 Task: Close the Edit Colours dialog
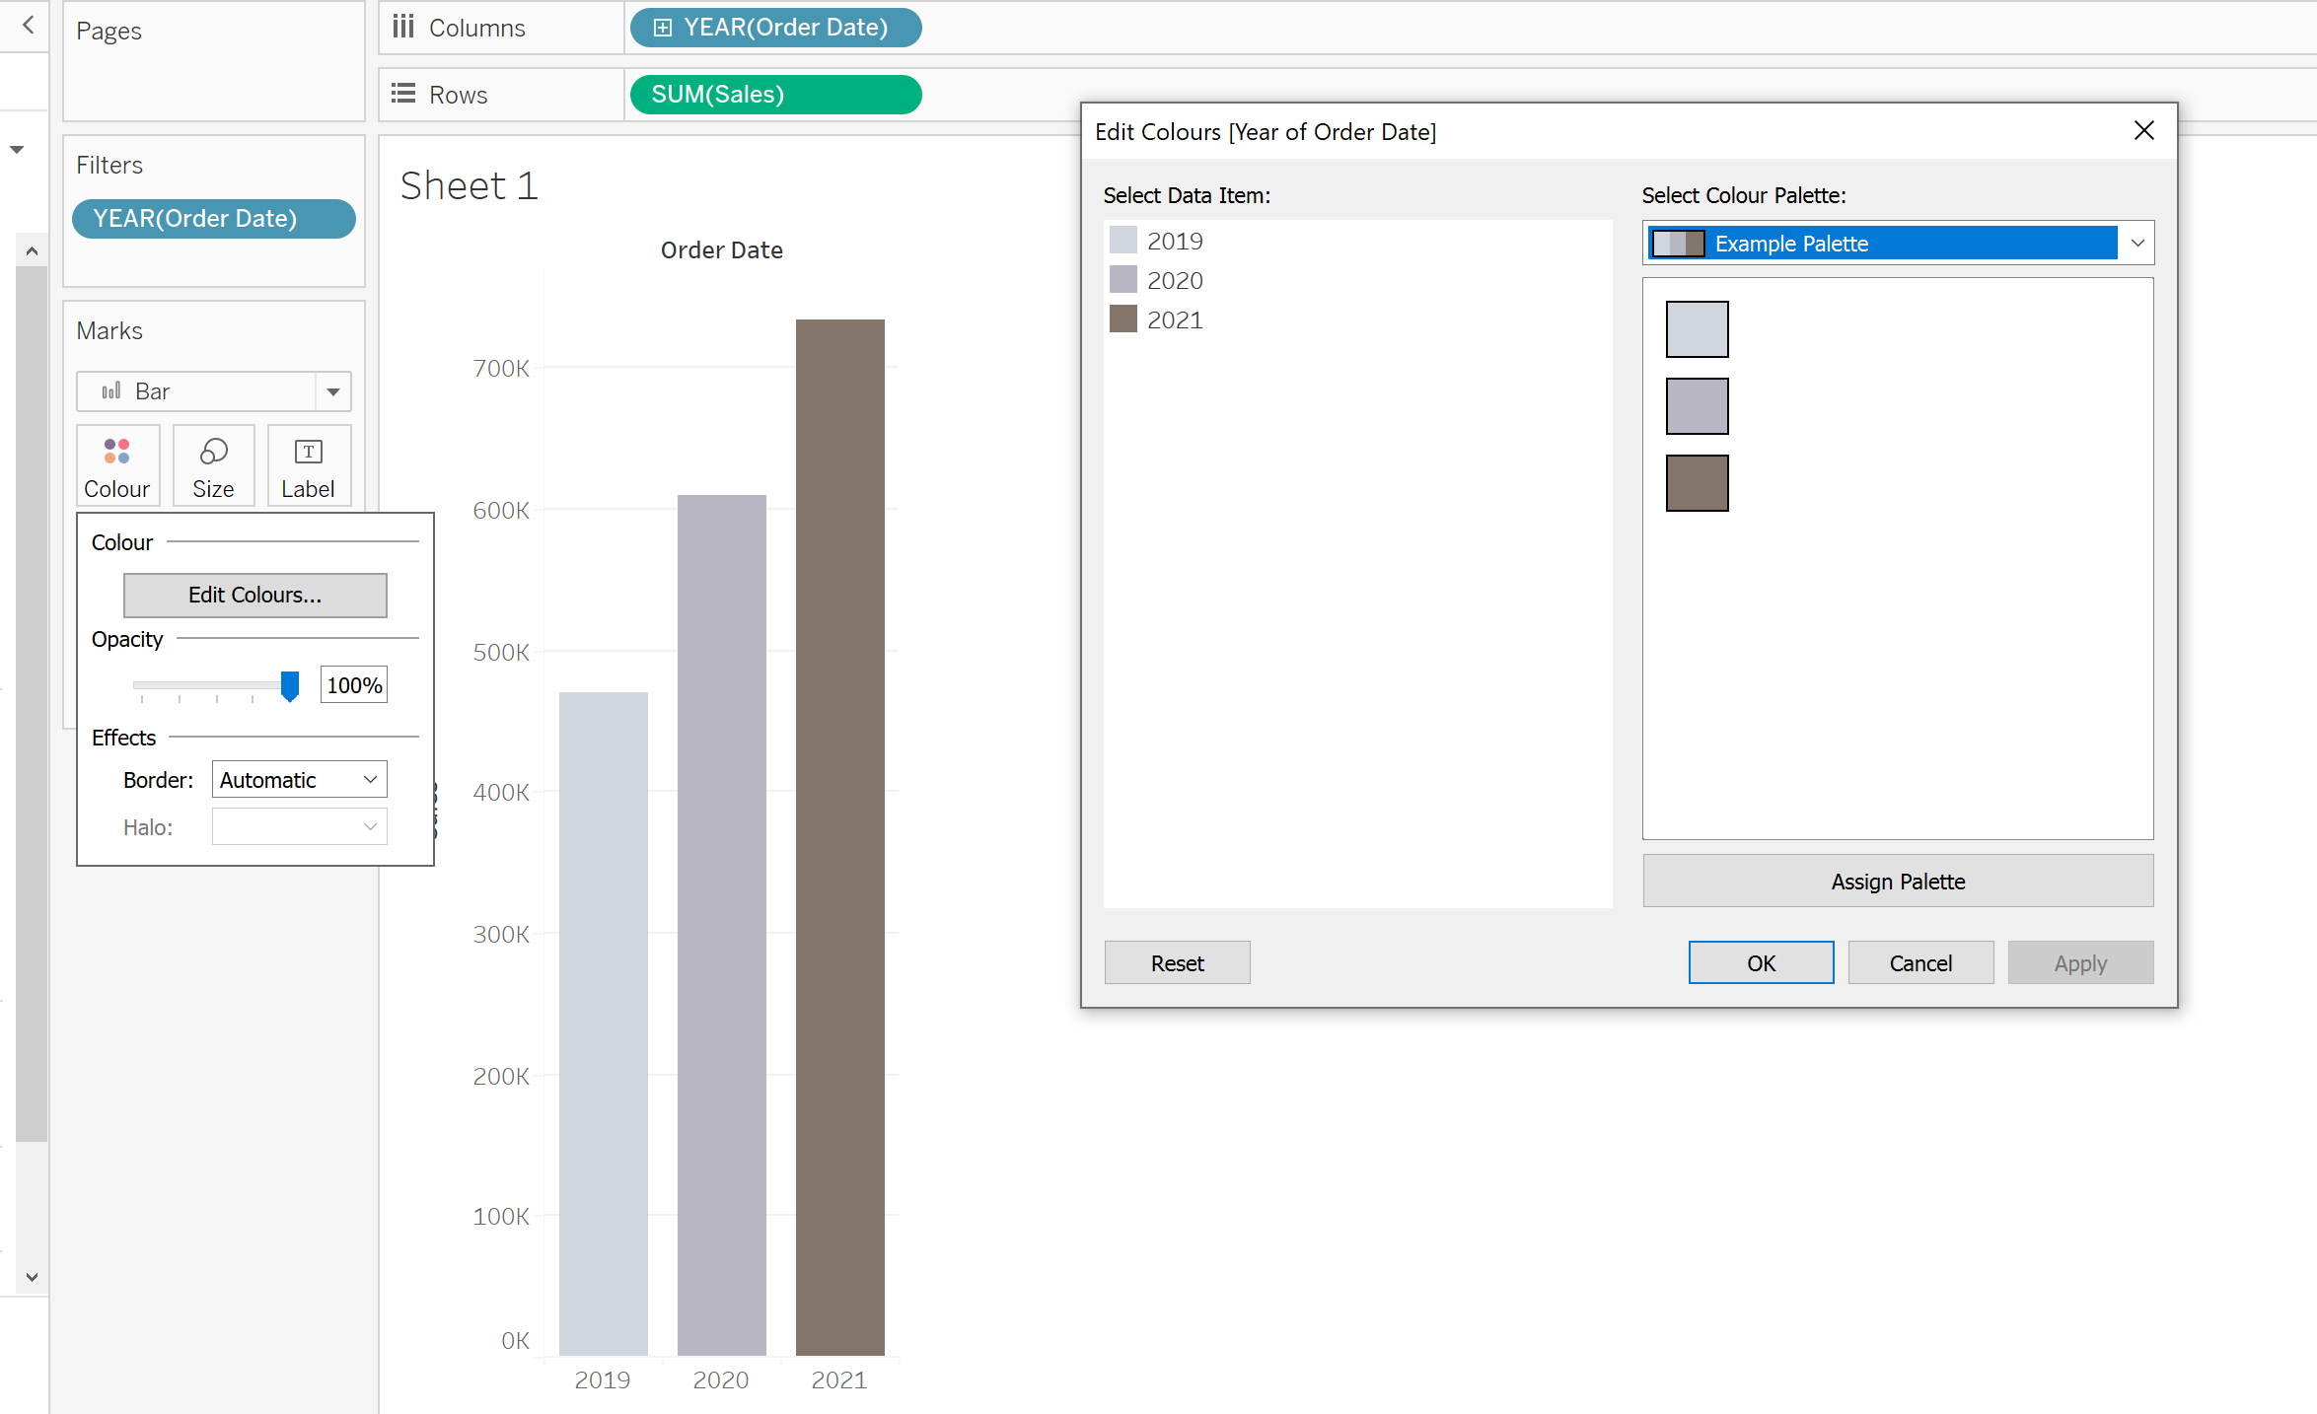click(2143, 131)
